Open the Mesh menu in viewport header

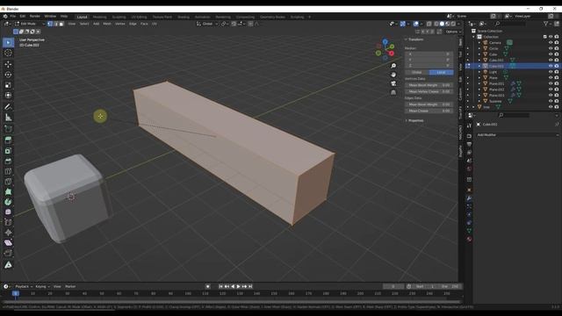[x=107, y=24]
